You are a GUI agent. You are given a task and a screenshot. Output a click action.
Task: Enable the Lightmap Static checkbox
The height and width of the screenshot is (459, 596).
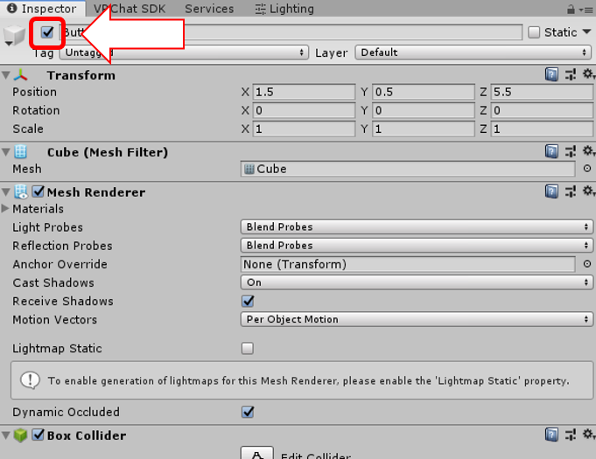pyautogui.click(x=248, y=348)
